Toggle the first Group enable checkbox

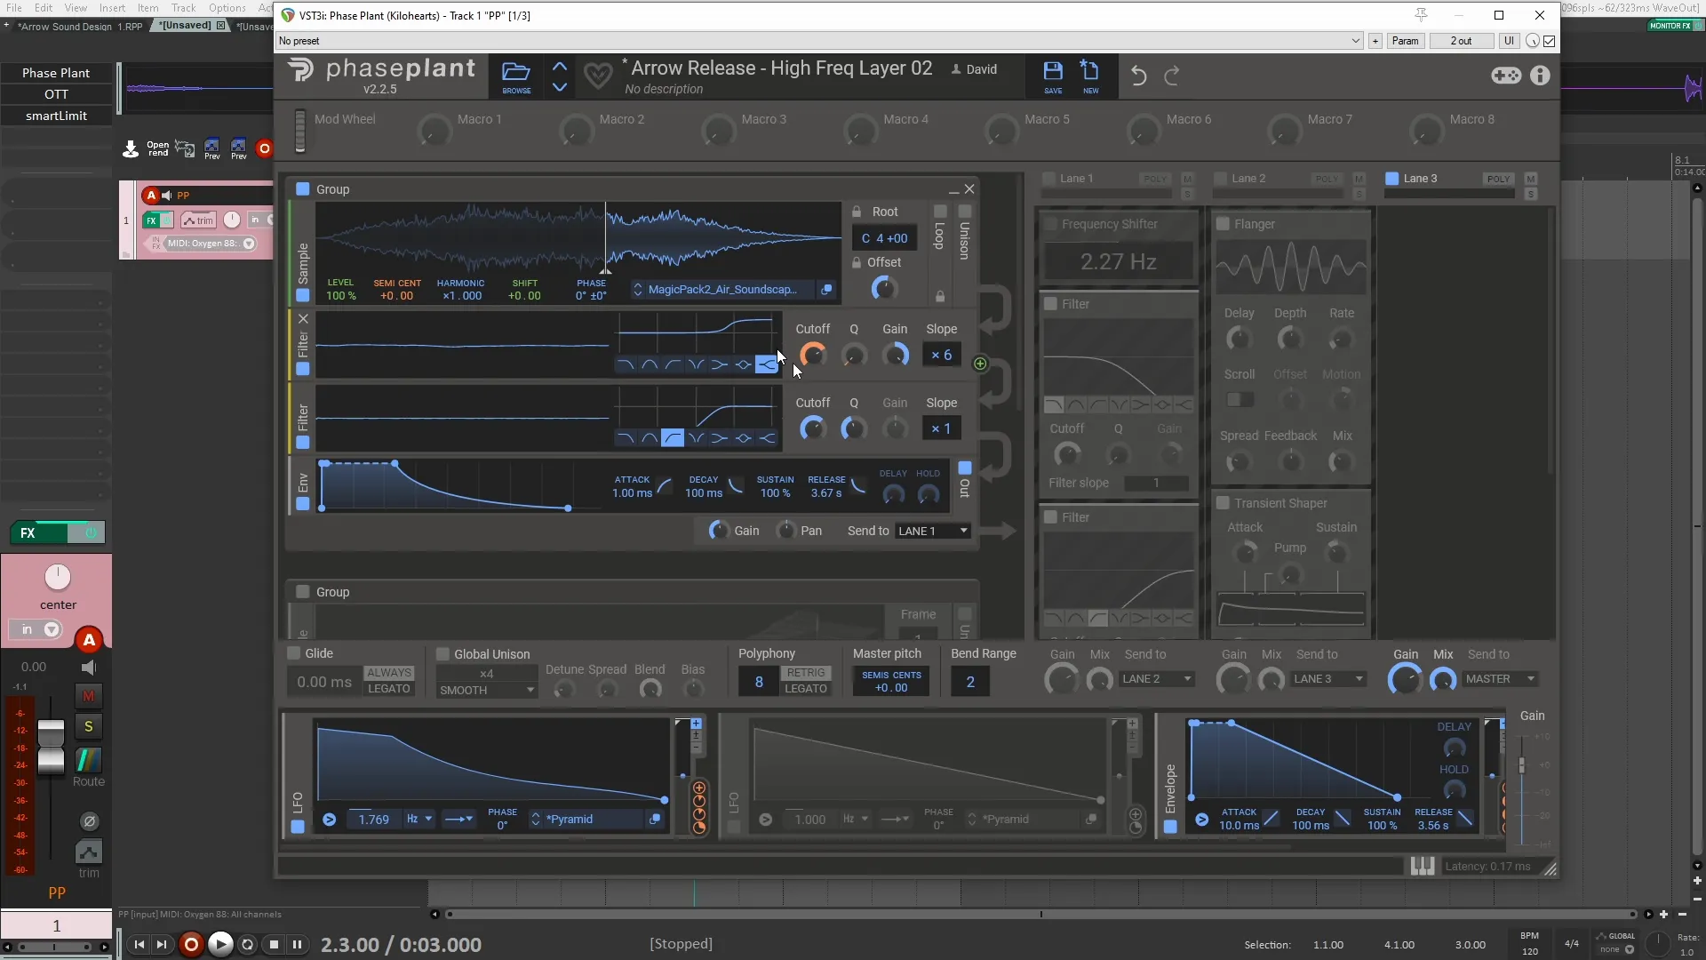pyautogui.click(x=303, y=188)
